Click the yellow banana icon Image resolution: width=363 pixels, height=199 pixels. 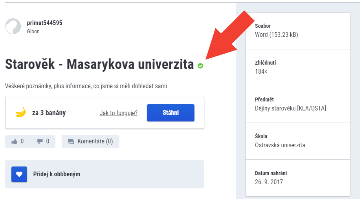click(x=20, y=113)
